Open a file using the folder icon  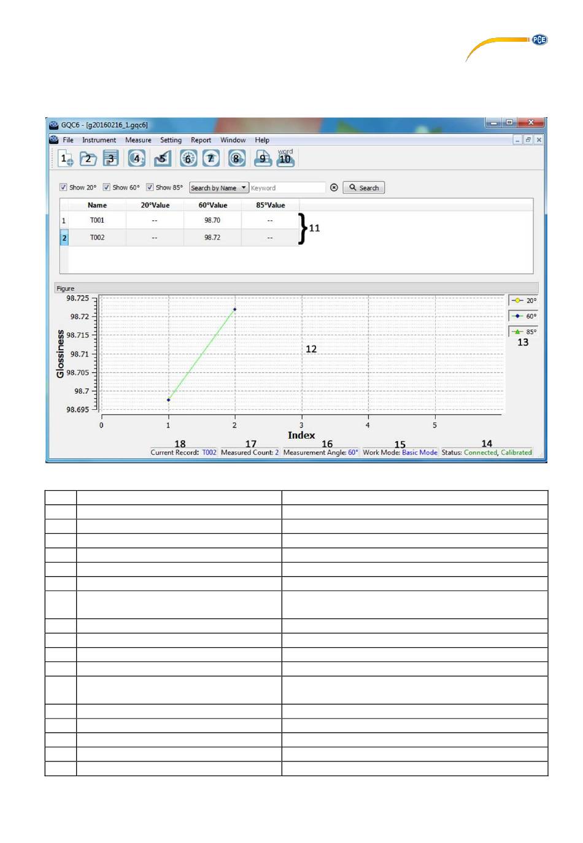point(88,159)
